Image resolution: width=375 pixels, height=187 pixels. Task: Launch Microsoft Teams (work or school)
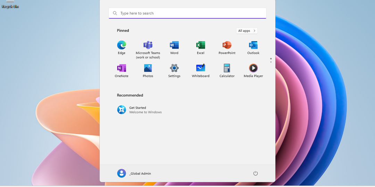pyautogui.click(x=148, y=50)
